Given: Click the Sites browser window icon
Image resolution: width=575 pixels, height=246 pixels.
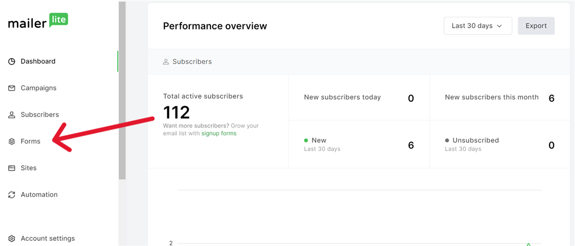Looking at the screenshot, I should [x=12, y=168].
